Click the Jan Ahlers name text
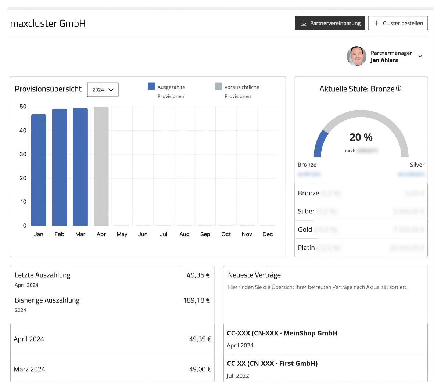This screenshot has width=441, height=389. click(384, 60)
